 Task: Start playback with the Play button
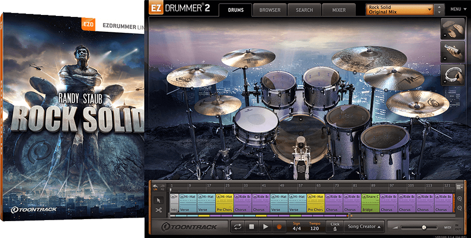(265, 227)
